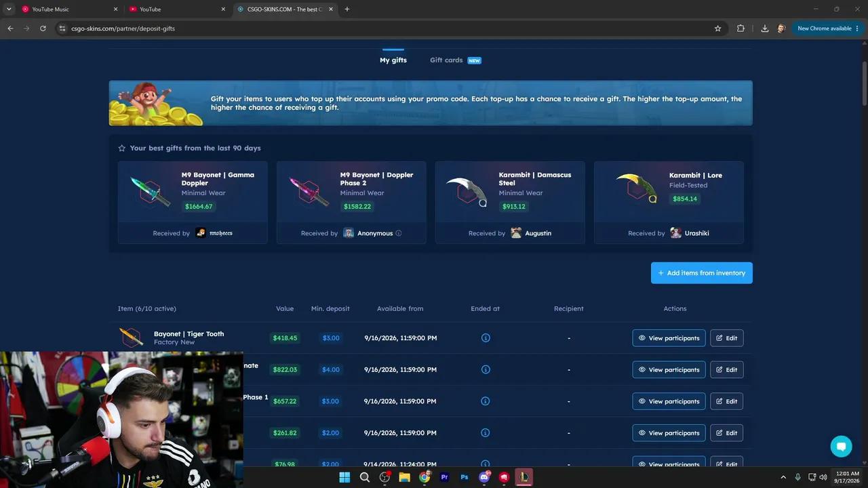Image resolution: width=868 pixels, height=488 pixels.
Task: Close the YouTube Music tab
Action: coord(115,9)
